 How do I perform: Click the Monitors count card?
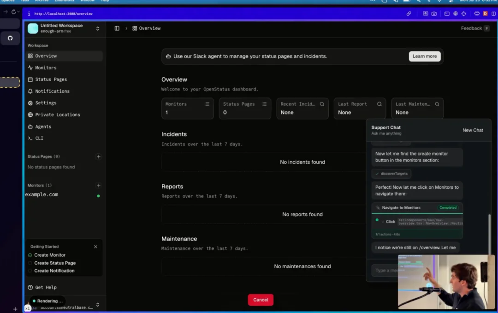click(187, 108)
